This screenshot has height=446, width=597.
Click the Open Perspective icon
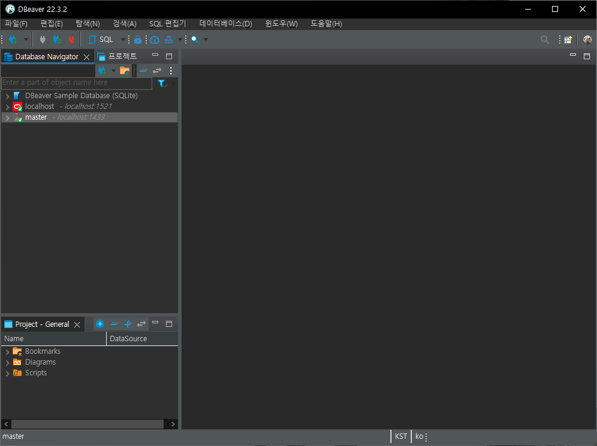tap(568, 40)
